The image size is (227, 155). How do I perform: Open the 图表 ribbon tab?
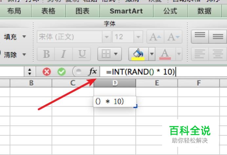pyautogui.click(x=83, y=11)
